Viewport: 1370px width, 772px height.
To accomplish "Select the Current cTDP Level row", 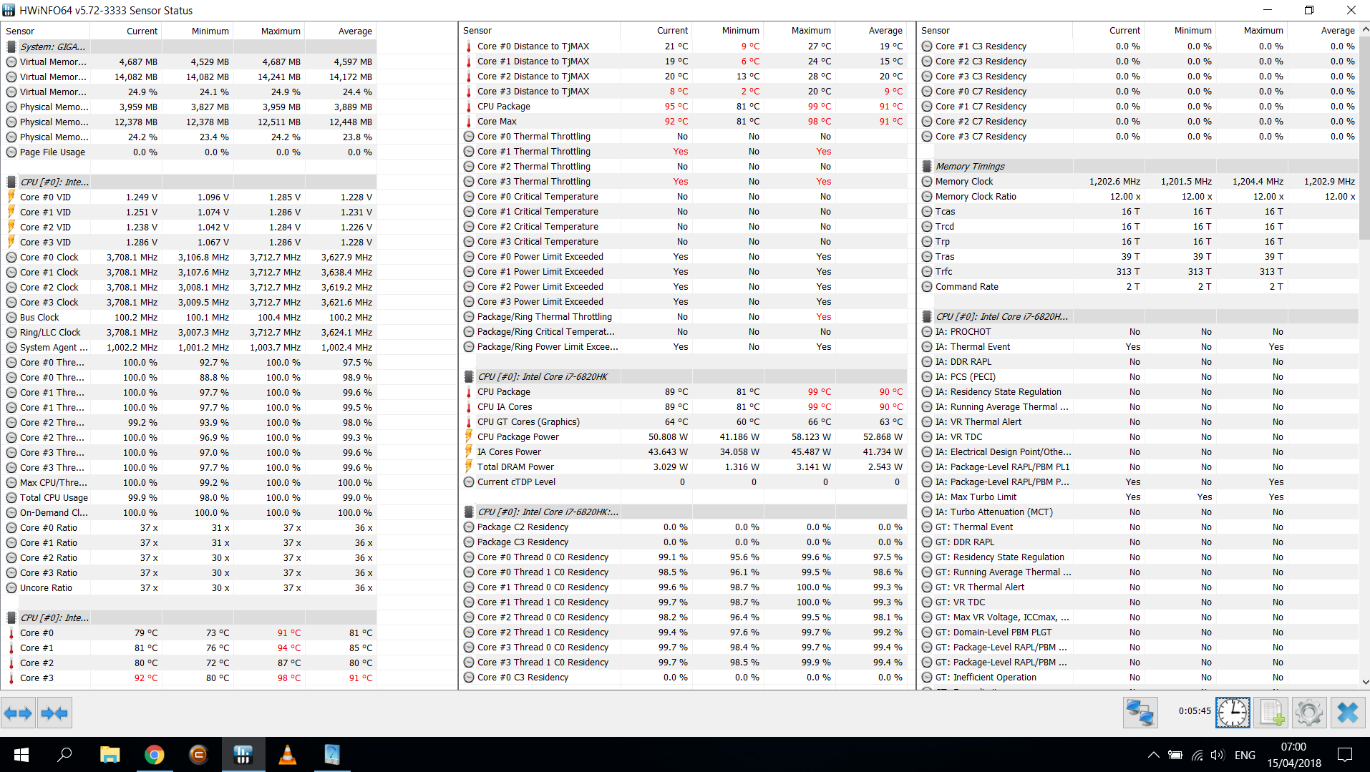I will pyautogui.click(x=684, y=482).
